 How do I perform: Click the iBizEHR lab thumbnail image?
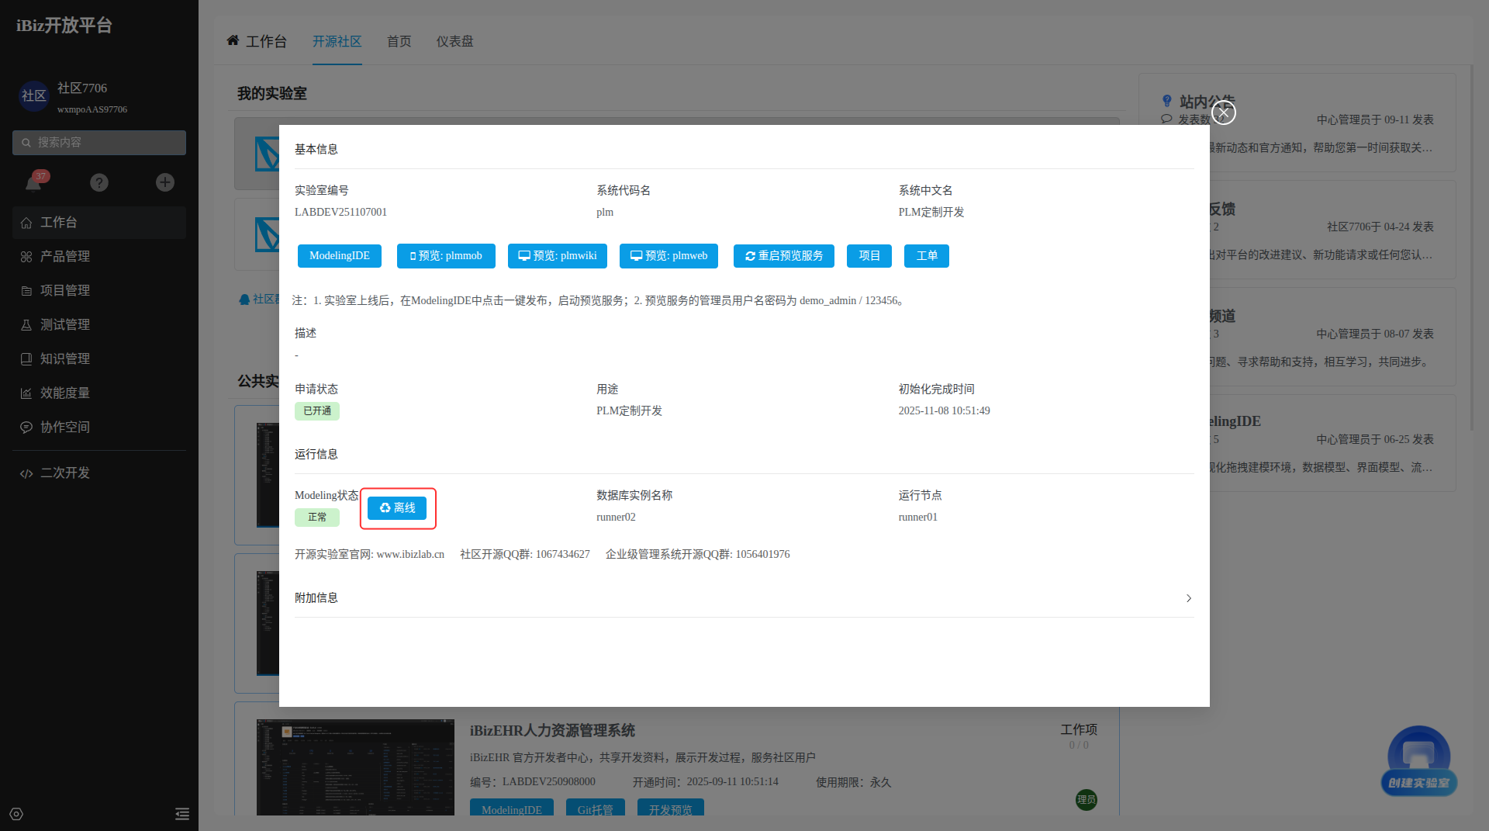point(355,767)
